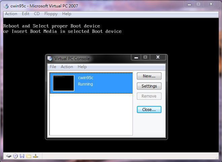Click the Remove button
The image size is (222, 162).
149,96
